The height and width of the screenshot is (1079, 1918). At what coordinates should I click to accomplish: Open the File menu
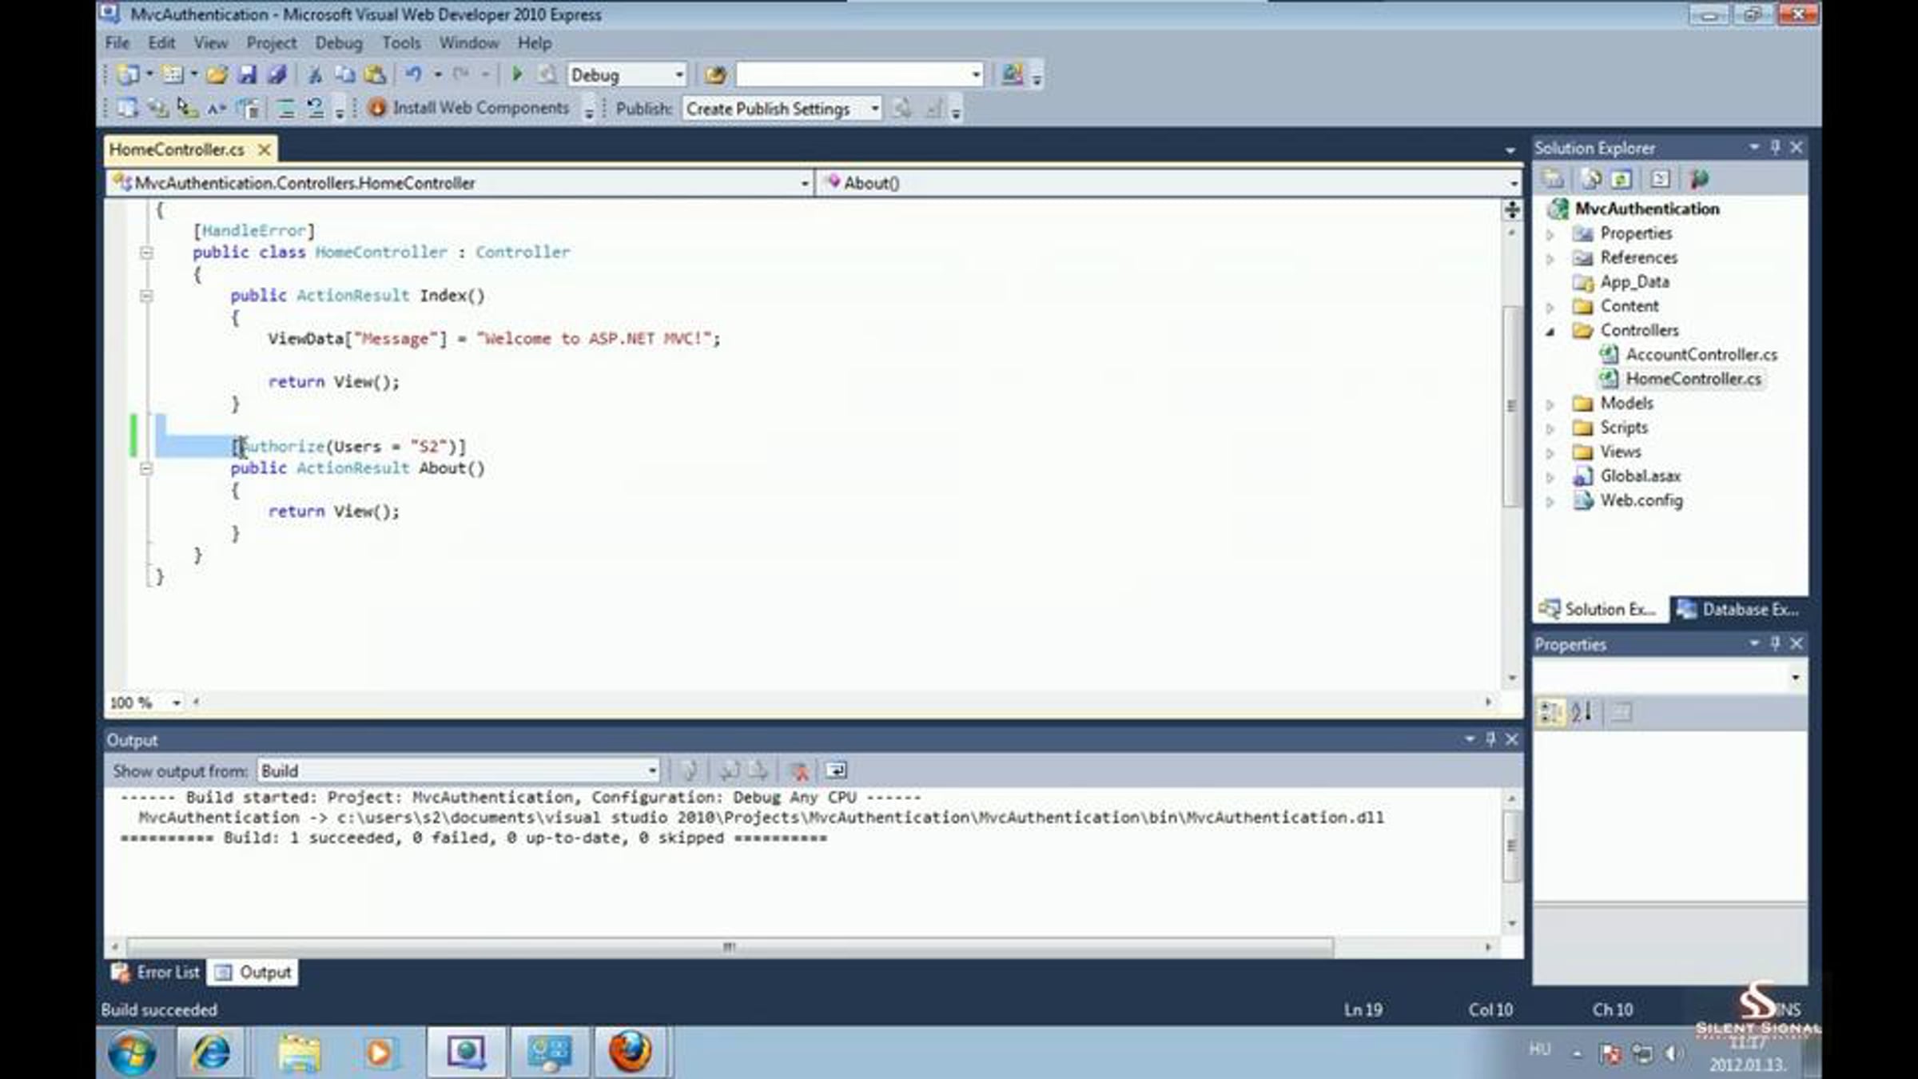(x=117, y=42)
